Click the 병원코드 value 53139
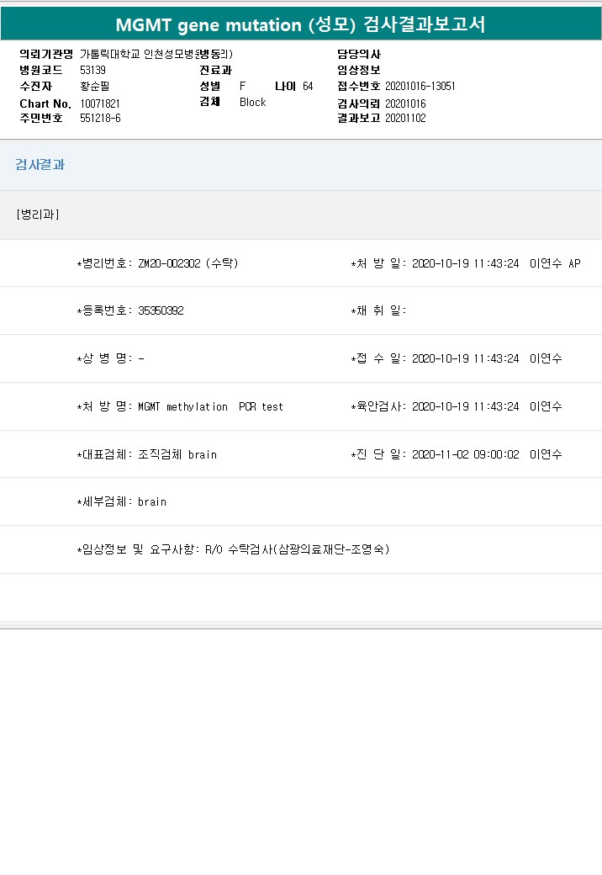602x875 pixels. 92,70
